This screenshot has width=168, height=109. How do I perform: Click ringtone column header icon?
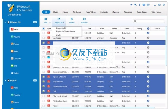click(x=148, y=29)
